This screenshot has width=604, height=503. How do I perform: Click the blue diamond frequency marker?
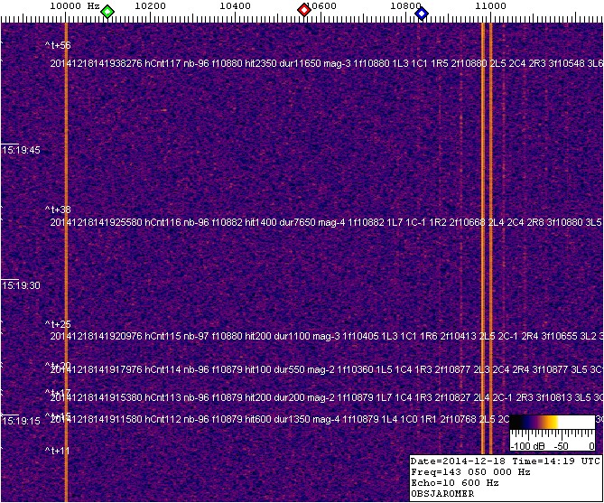point(422,11)
